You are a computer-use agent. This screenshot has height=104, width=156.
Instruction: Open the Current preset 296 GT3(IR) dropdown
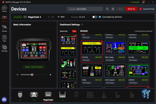point(85,9)
